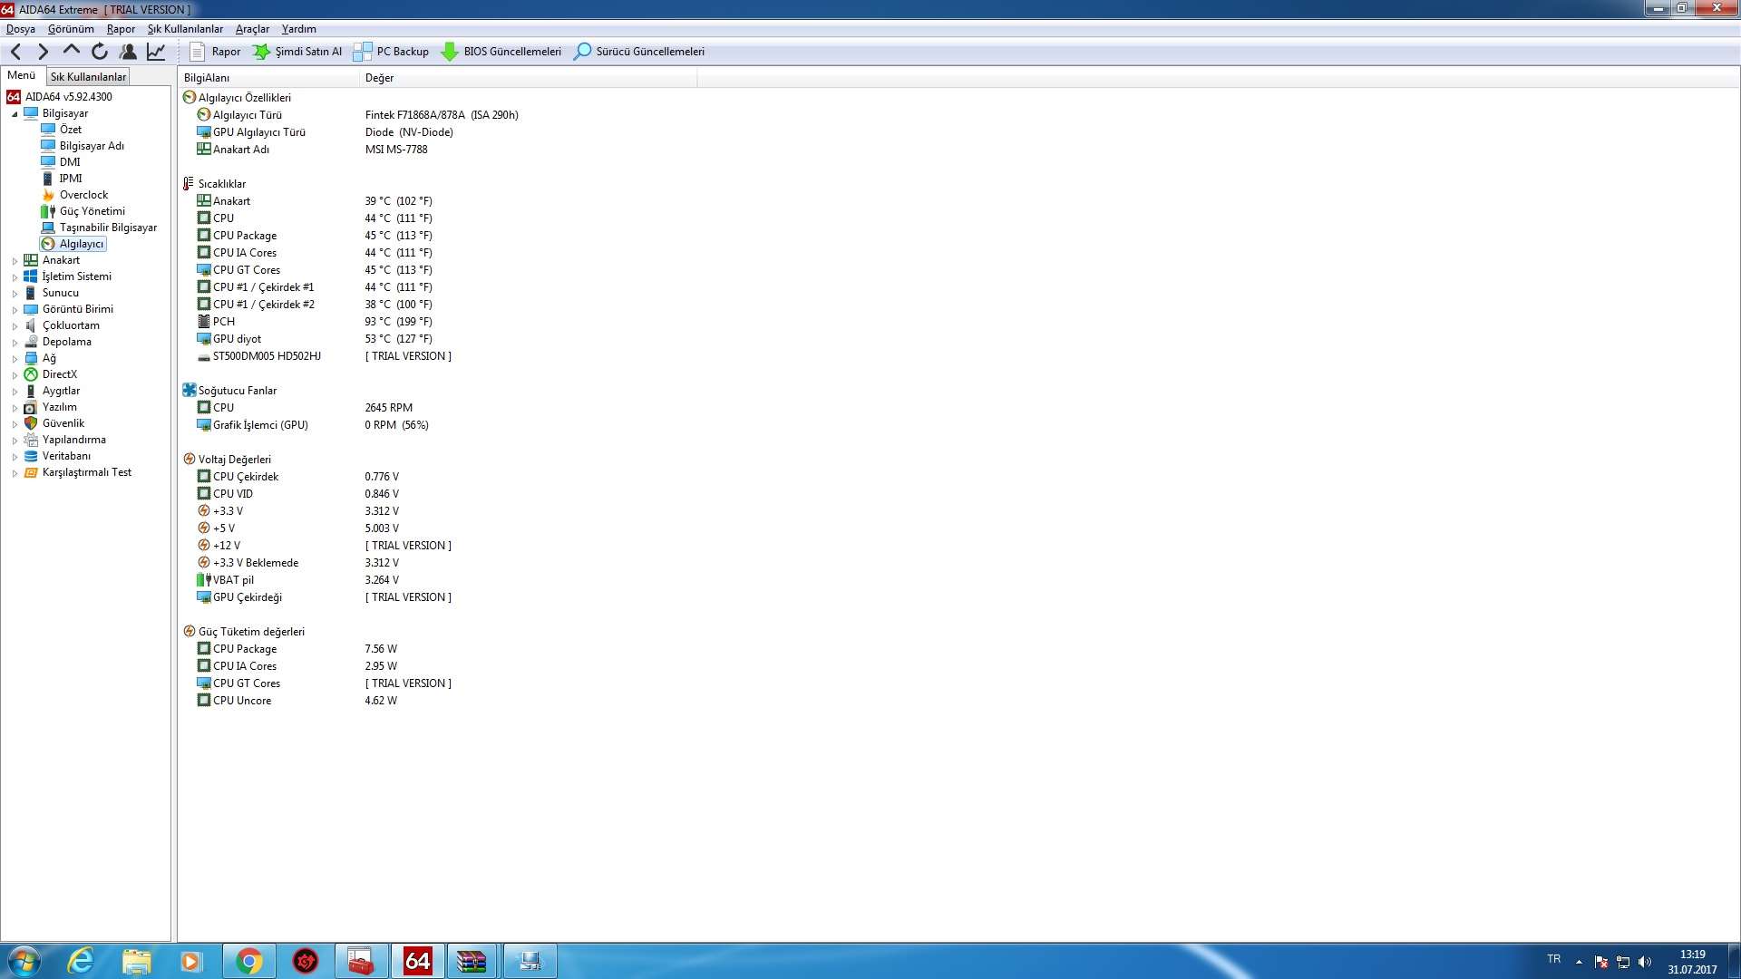This screenshot has height=979, width=1741.
Task: Select the Aygıtlar category
Action: (61, 391)
